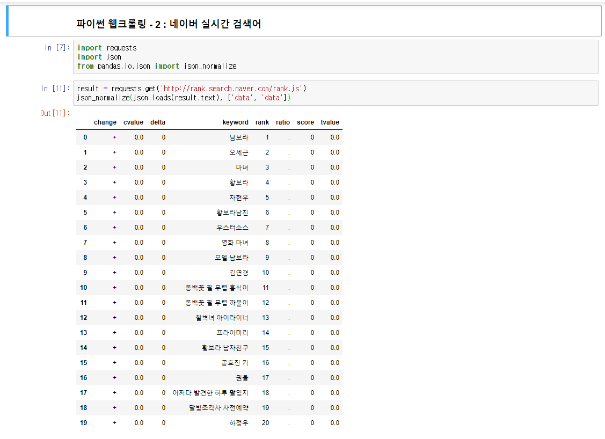Click row index 0 in the dataframe

(x=85, y=137)
